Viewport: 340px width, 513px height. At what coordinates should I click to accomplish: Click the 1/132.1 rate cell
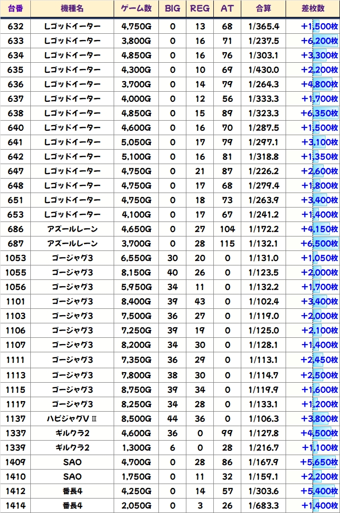[263, 243]
